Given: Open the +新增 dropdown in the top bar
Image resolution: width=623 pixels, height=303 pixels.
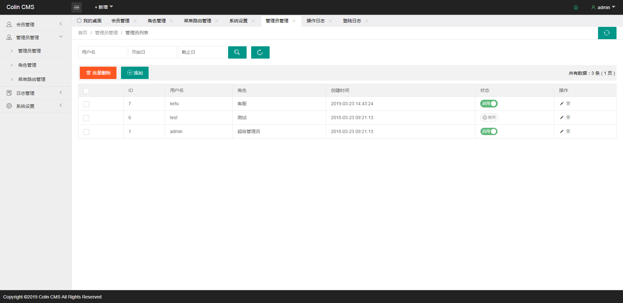Looking at the screenshot, I should 104,7.
